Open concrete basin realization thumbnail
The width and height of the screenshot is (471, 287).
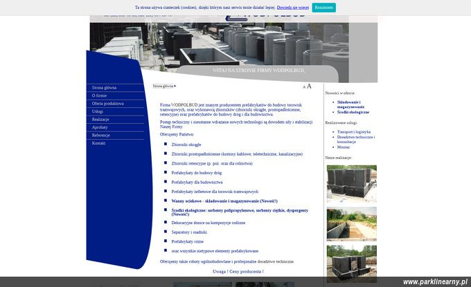pyautogui.click(x=351, y=224)
